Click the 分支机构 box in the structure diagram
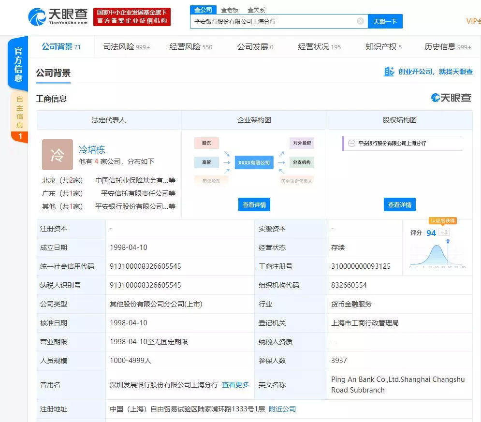This screenshot has width=481, height=422. (302, 162)
